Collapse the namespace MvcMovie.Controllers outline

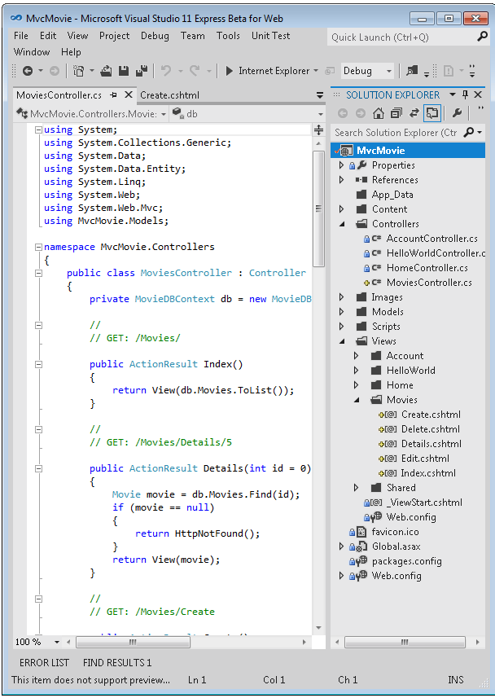pyautogui.click(x=39, y=247)
